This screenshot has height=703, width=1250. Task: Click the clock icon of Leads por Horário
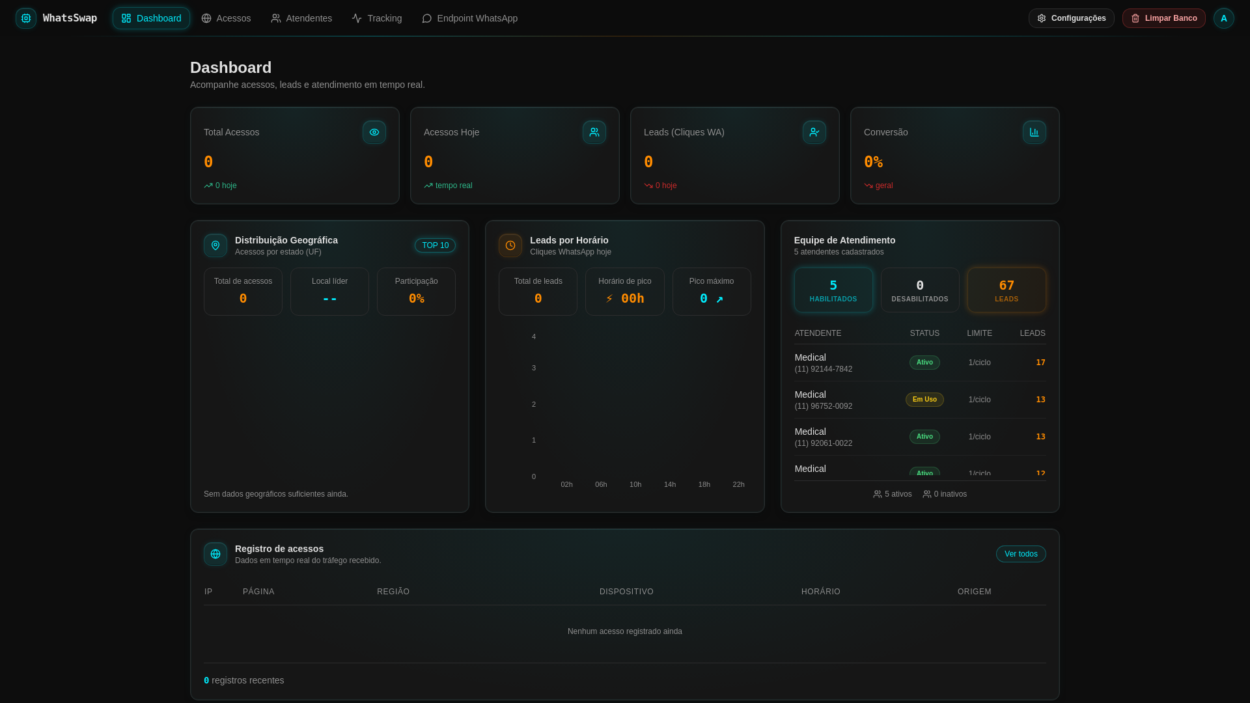tap(510, 245)
